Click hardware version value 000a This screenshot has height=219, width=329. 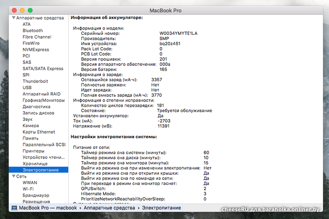click(x=165, y=64)
